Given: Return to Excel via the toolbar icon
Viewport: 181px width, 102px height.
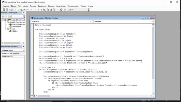Looking at the screenshot, I should tap(4, 10).
